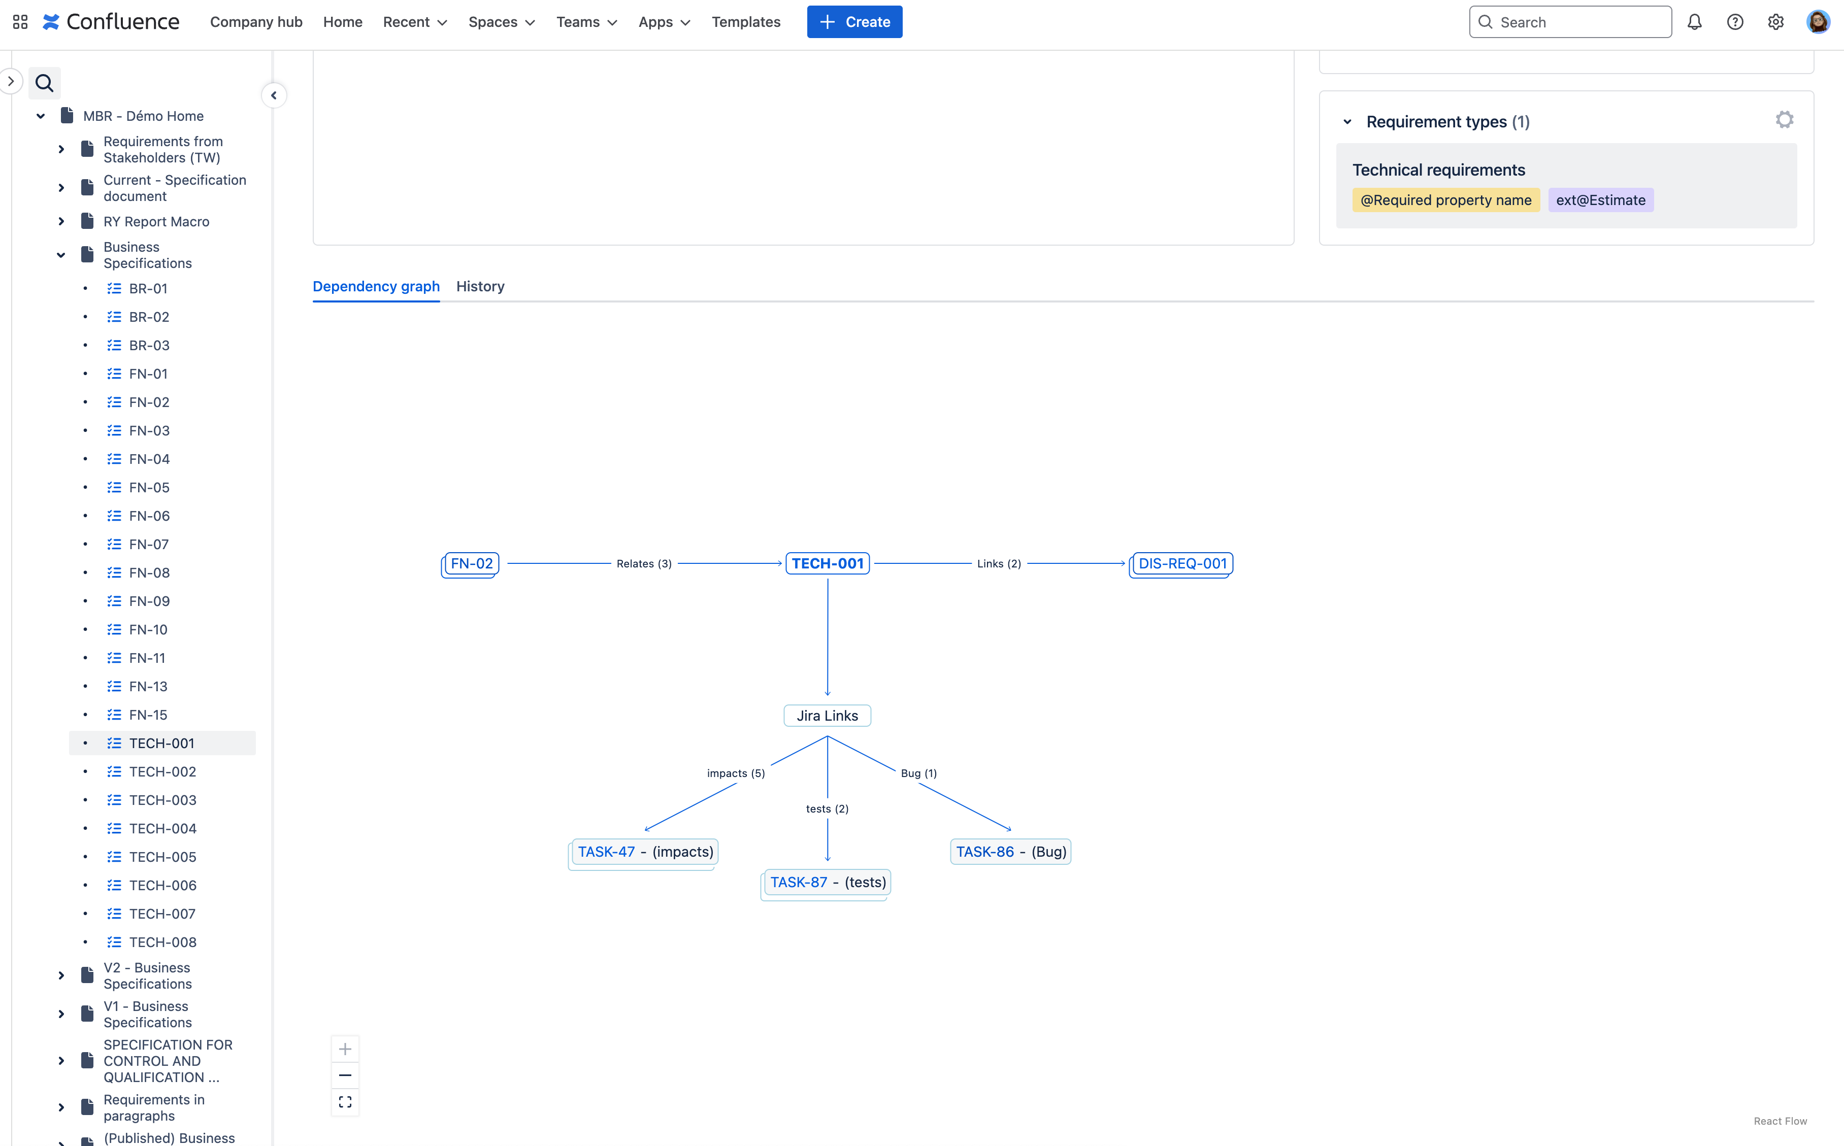Zoom out of the graph using minus control
The image size is (1844, 1146).
(345, 1075)
